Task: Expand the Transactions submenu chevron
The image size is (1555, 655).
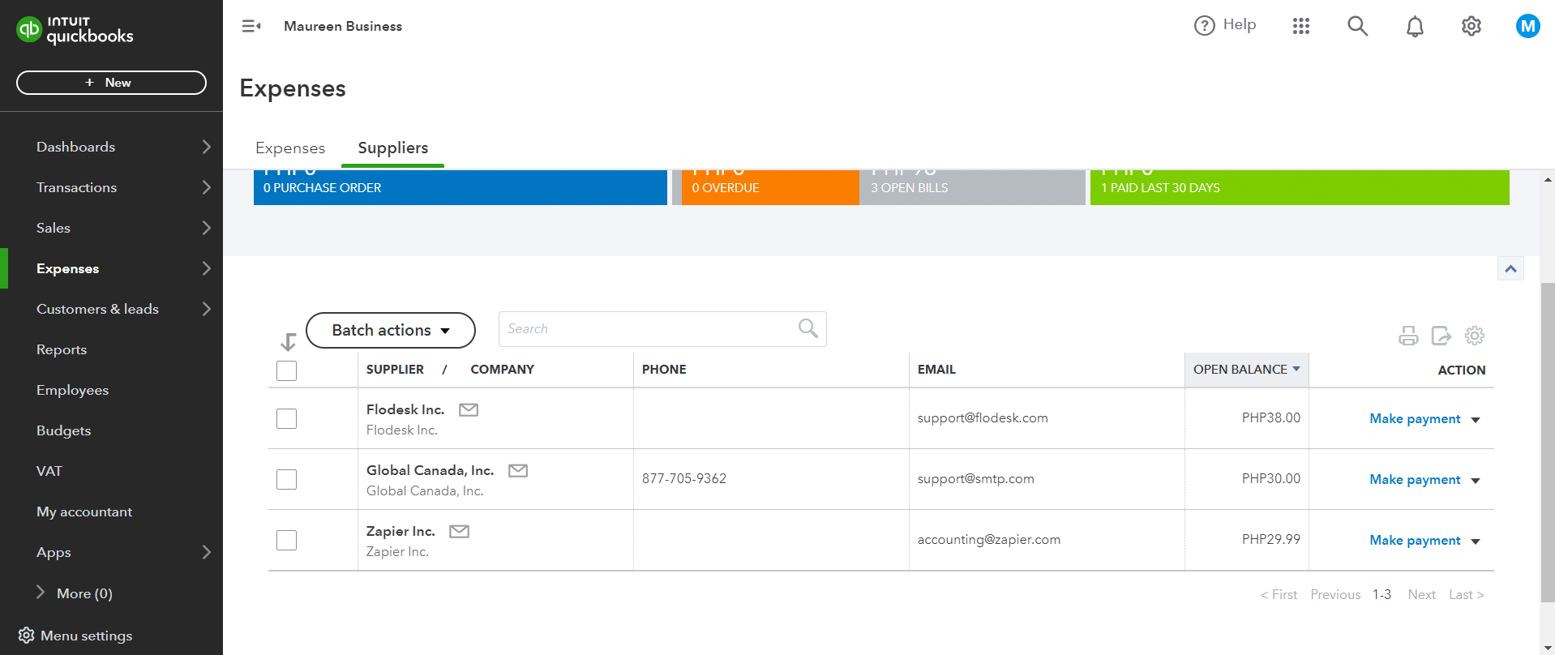Action: (x=206, y=187)
